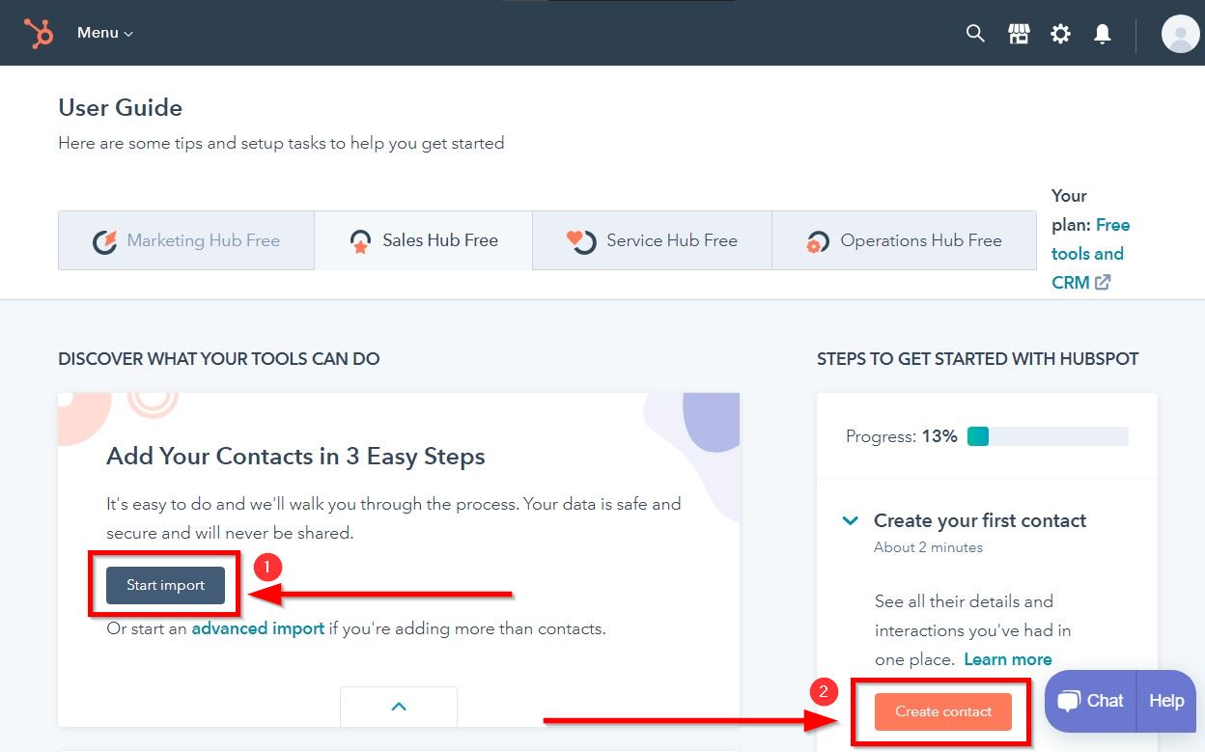Go to the Operations Hub Free tab
Viewport: 1205px width, 752px height.
tap(904, 240)
